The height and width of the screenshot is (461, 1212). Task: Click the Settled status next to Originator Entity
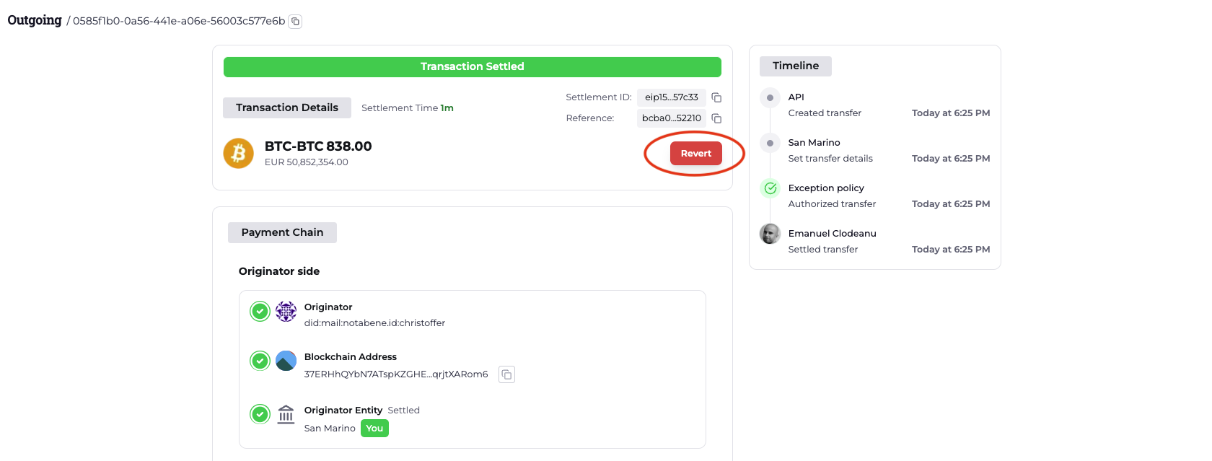point(404,410)
